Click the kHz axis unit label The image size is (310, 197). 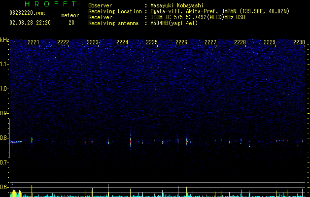coord(4,40)
